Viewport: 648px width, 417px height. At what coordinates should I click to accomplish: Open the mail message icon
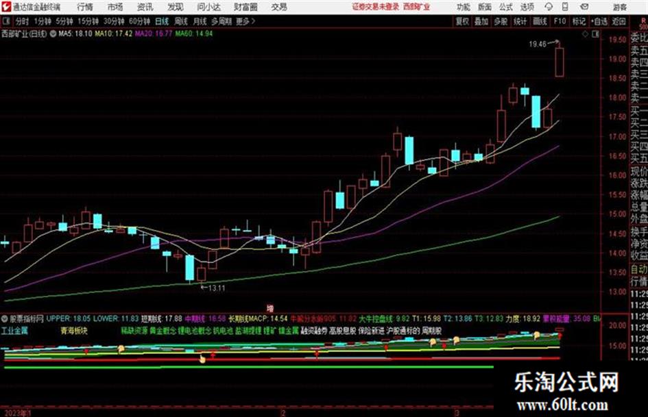tap(584, 7)
